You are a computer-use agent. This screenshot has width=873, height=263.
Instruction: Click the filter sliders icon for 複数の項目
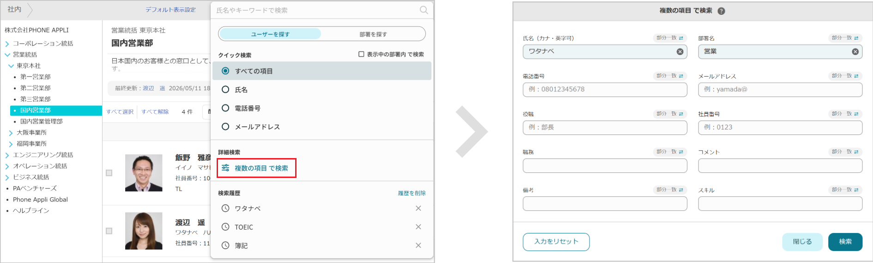(x=225, y=168)
